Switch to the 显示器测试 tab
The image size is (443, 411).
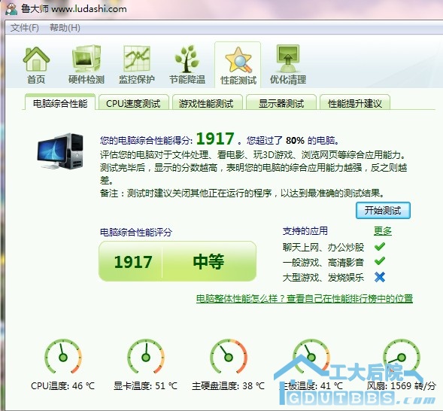(x=281, y=103)
